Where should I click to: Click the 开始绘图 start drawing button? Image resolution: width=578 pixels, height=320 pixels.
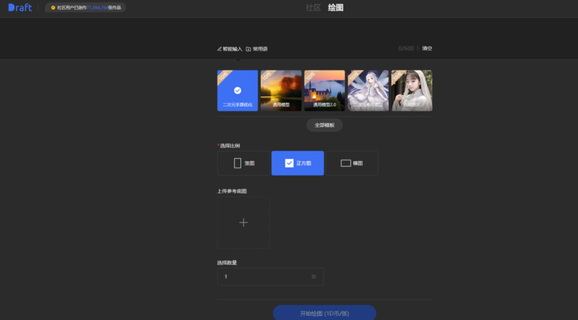point(324,313)
